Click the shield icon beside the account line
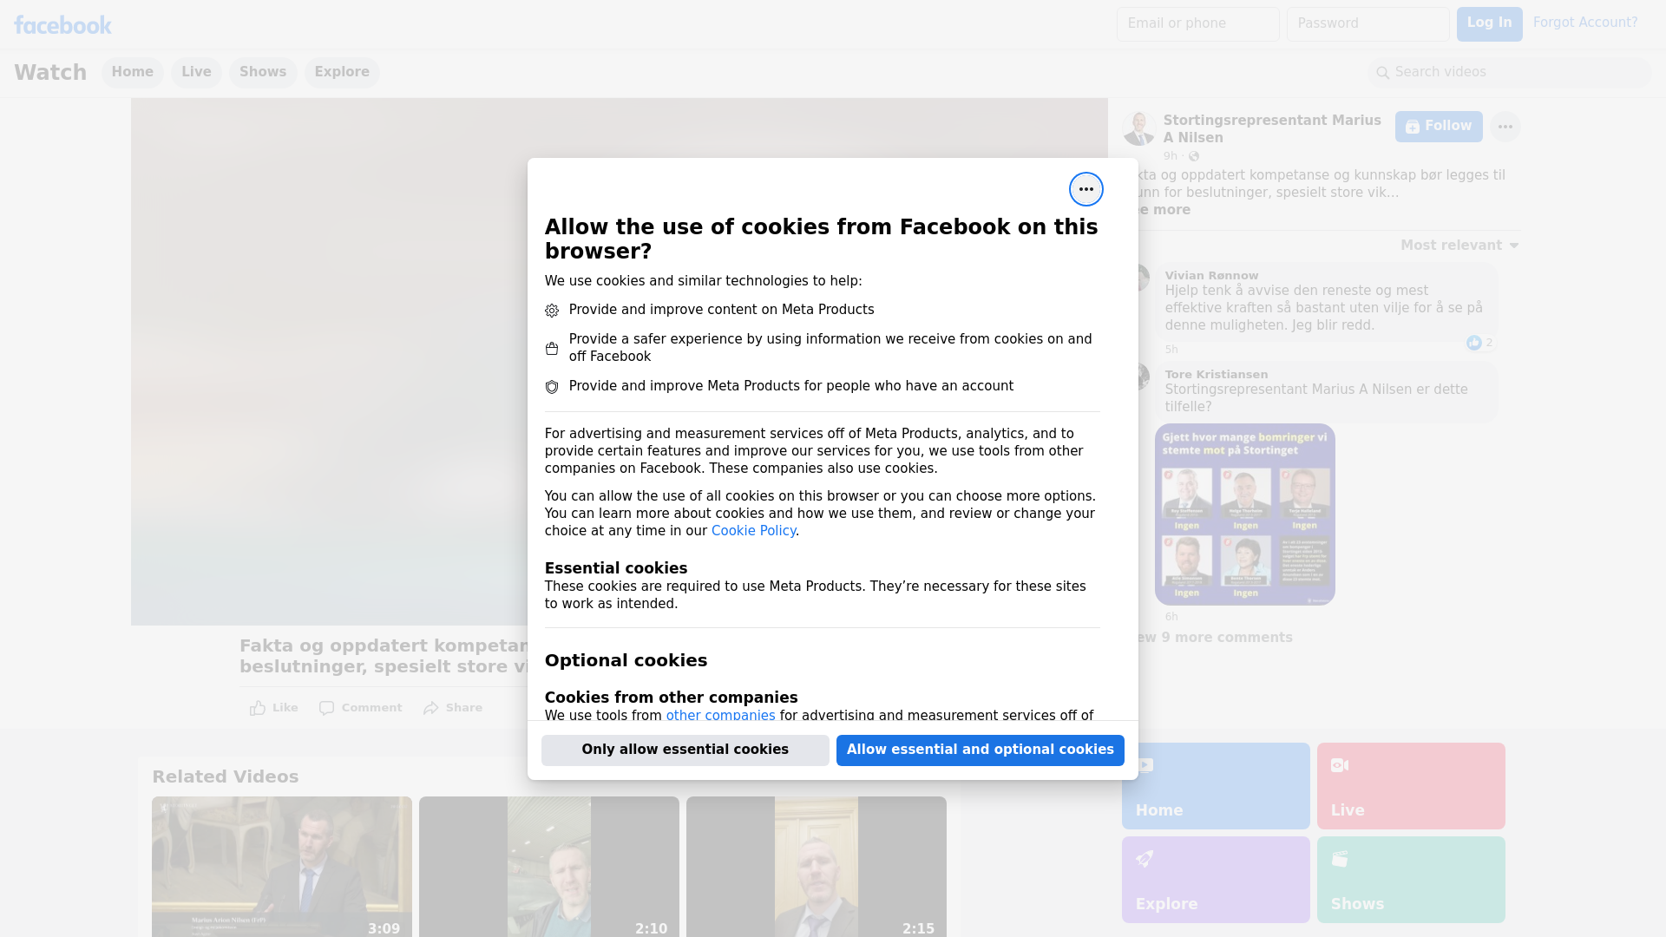The height and width of the screenshot is (937, 1666). coord(552,387)
